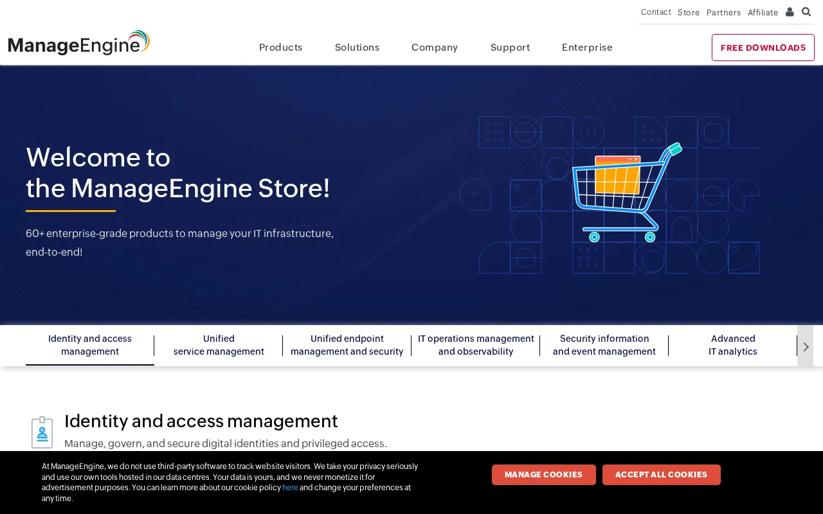Switch to IT operations management and observability tab

pyautogui.click(x=476, y=345)
